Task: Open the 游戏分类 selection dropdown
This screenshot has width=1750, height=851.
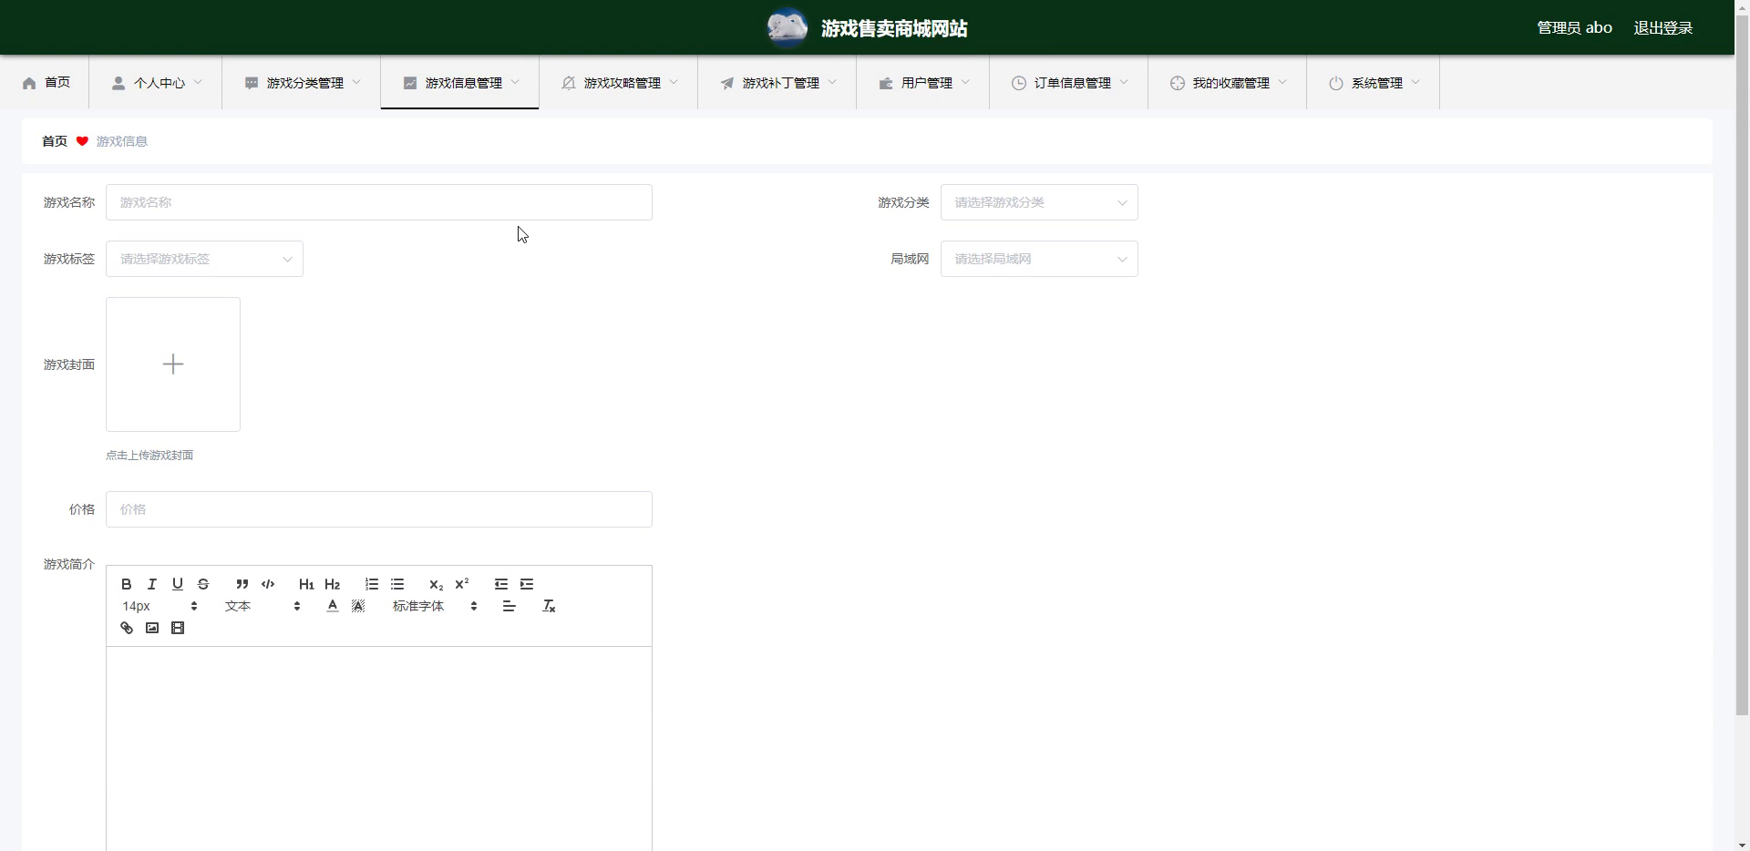Action: tap(1039, 202)
